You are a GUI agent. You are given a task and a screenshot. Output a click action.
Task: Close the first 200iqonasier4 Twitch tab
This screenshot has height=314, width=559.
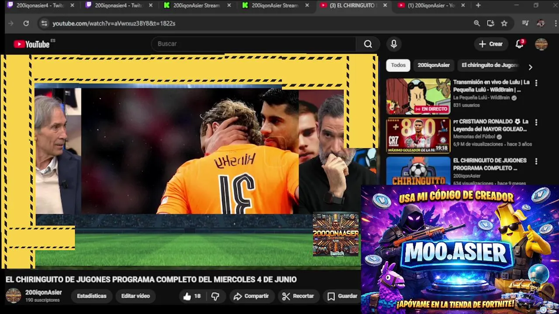coord(72,5)
